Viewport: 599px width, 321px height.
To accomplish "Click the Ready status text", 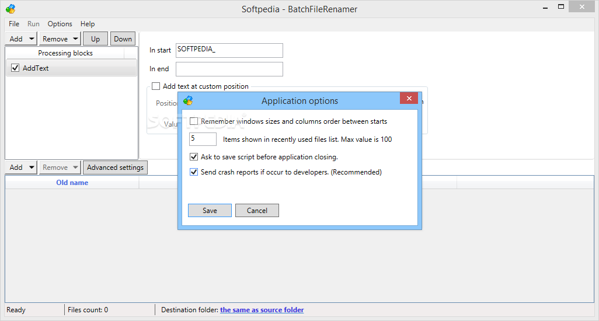I will [x=16, y=309].
